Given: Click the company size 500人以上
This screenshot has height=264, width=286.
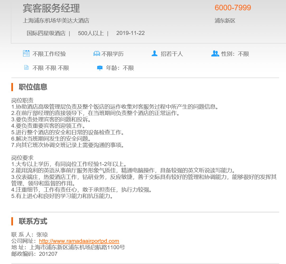Looking at the screenshot, I should tap(91, 33).
